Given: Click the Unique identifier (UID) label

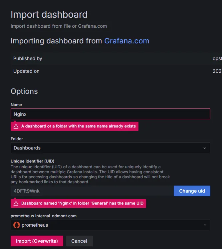Looking at the screenshot, I should coord(33,161).
